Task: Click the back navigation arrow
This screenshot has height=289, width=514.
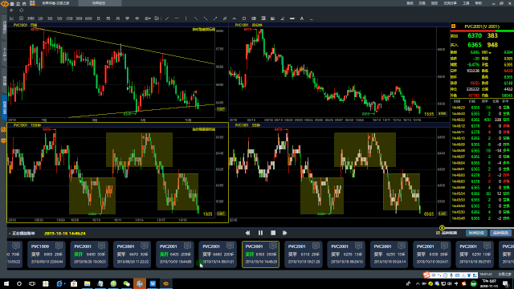Action: tap(12, 10)
